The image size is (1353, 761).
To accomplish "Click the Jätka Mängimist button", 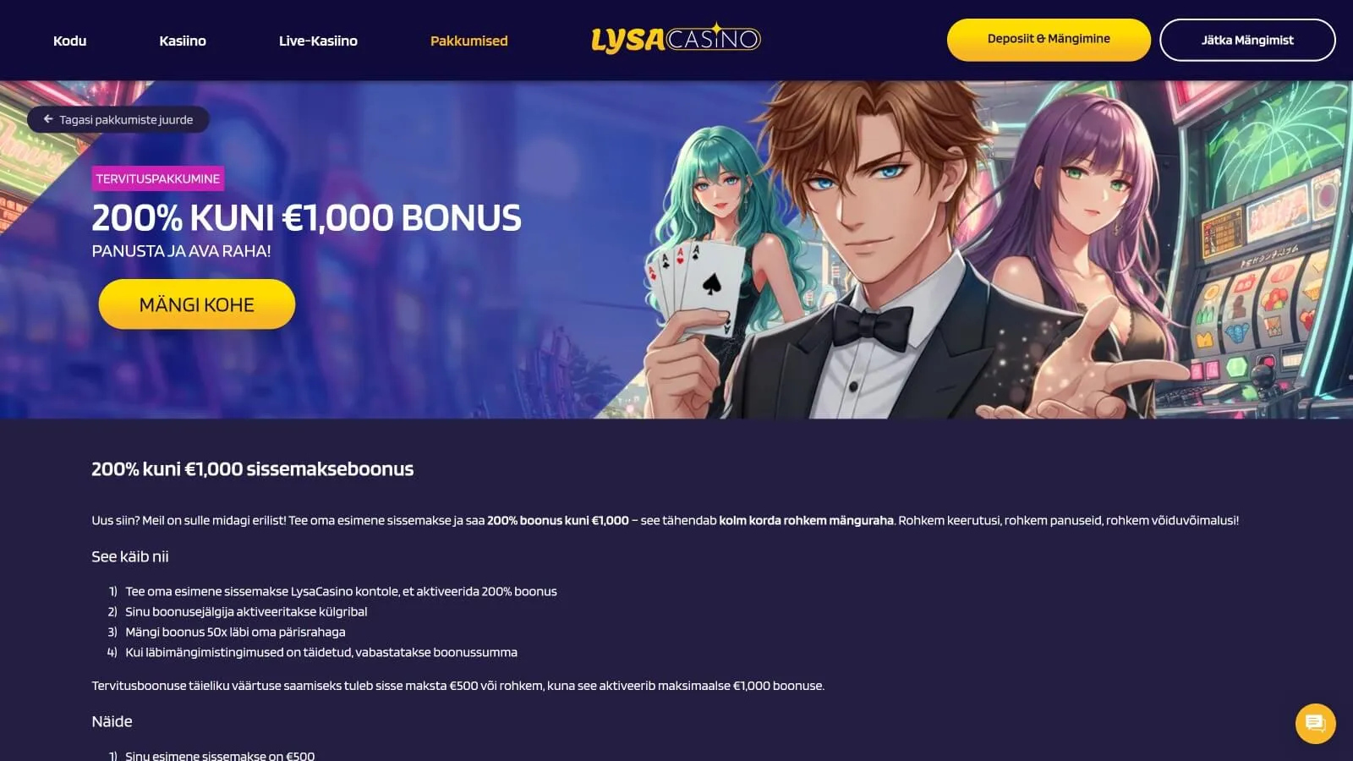I will [1247, 40].
